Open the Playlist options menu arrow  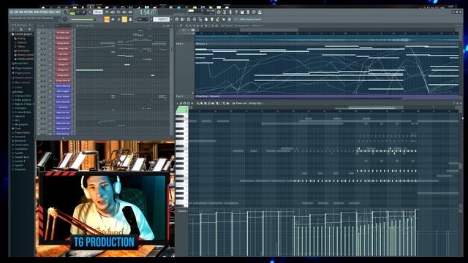pos(177,26)
